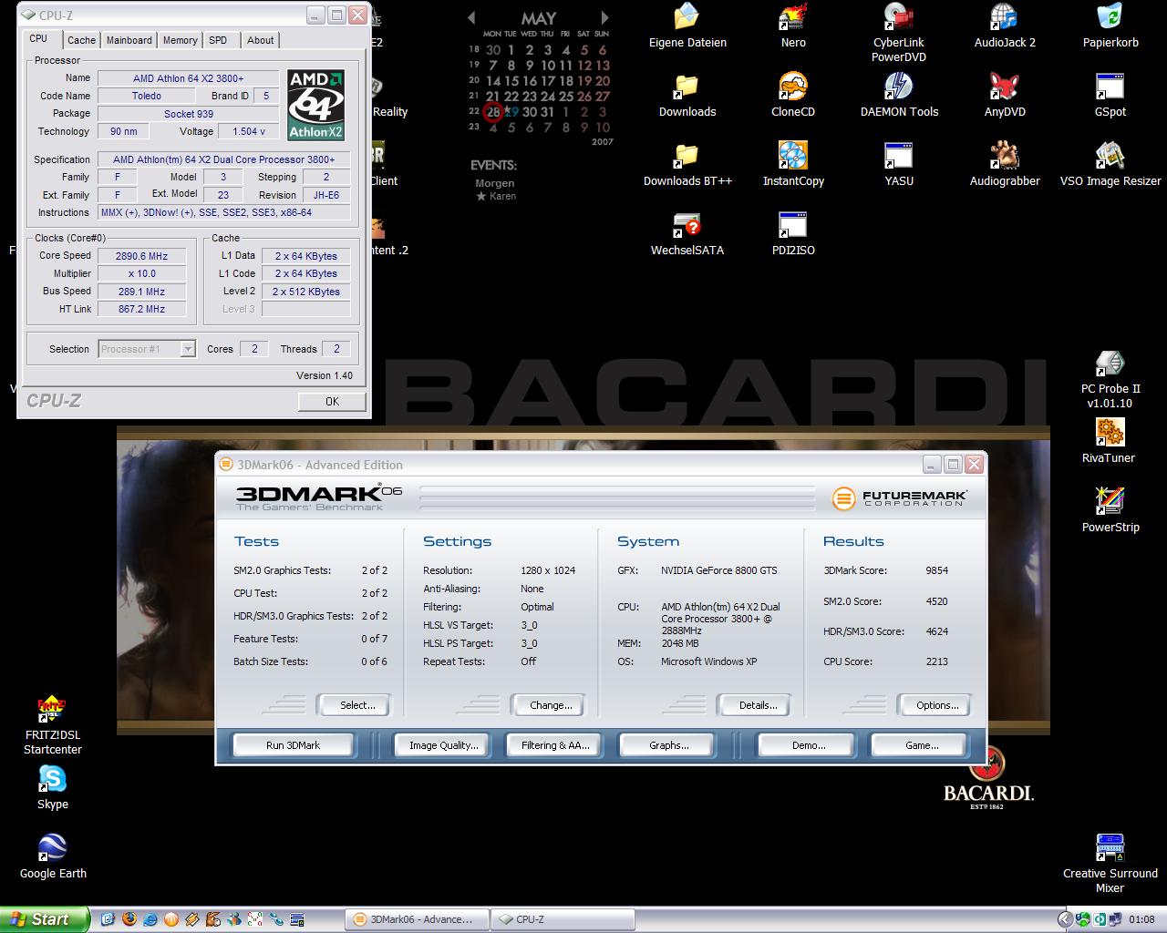Launch the Audiograbber desktop icon
The width and height of the screenshot is (1167, 933).
coord(1005,165)
